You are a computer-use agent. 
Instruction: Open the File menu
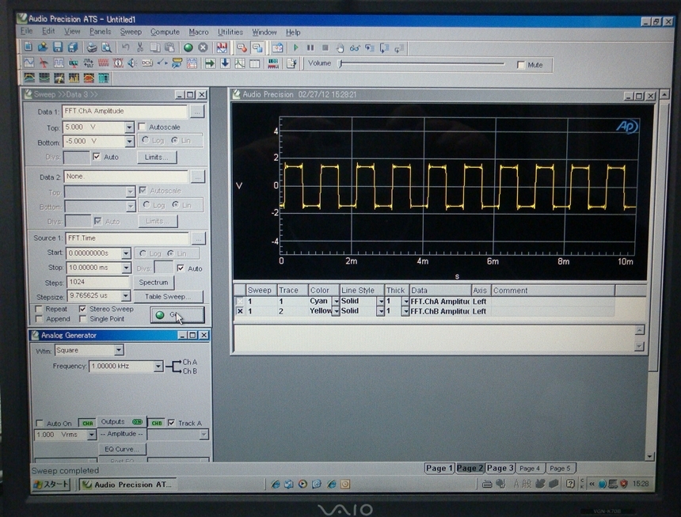pos(26,31)
